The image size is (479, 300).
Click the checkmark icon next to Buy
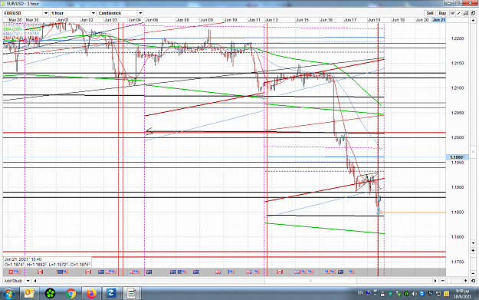click(452, 13)
